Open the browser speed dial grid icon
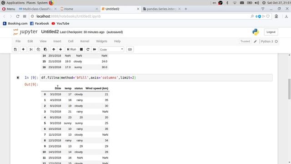This screenshot has width=291, height=164. click(25, 16)
